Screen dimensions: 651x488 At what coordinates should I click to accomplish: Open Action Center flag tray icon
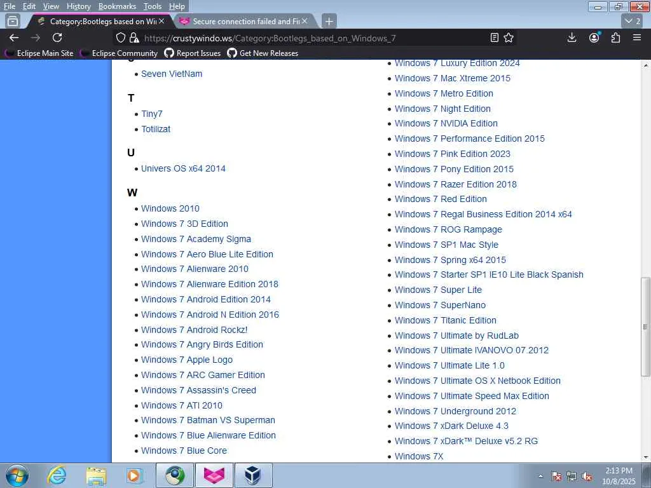(556, 476)
